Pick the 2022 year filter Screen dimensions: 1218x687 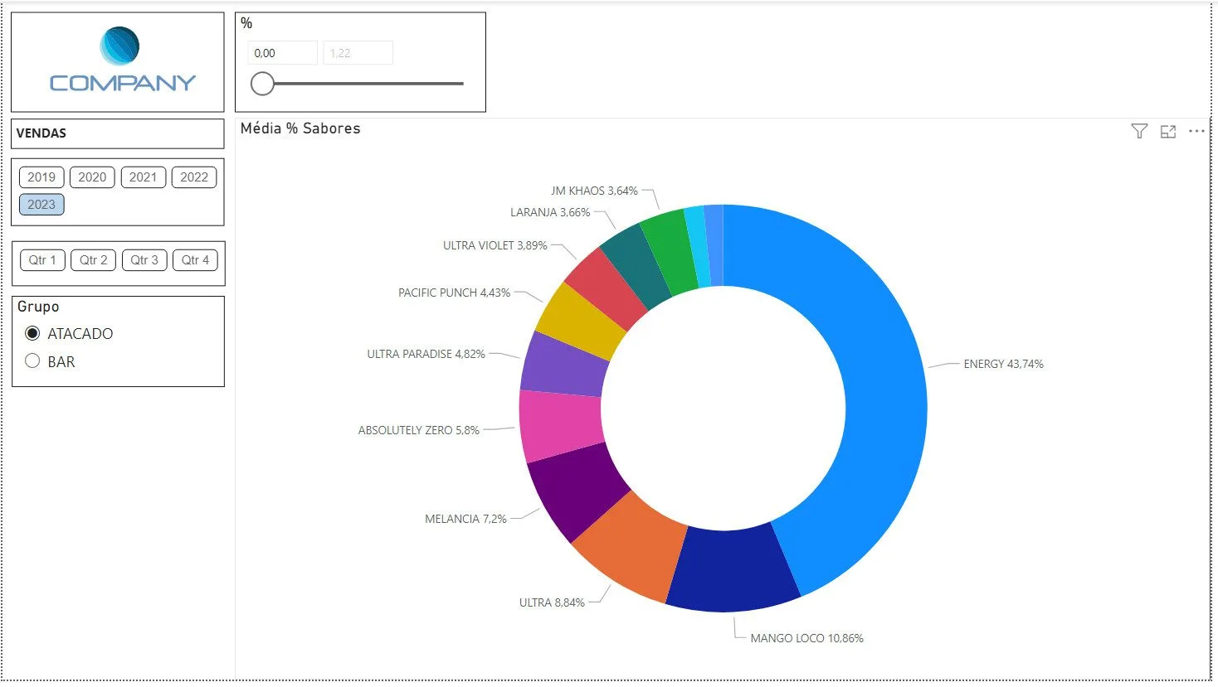tap(194, 177)
